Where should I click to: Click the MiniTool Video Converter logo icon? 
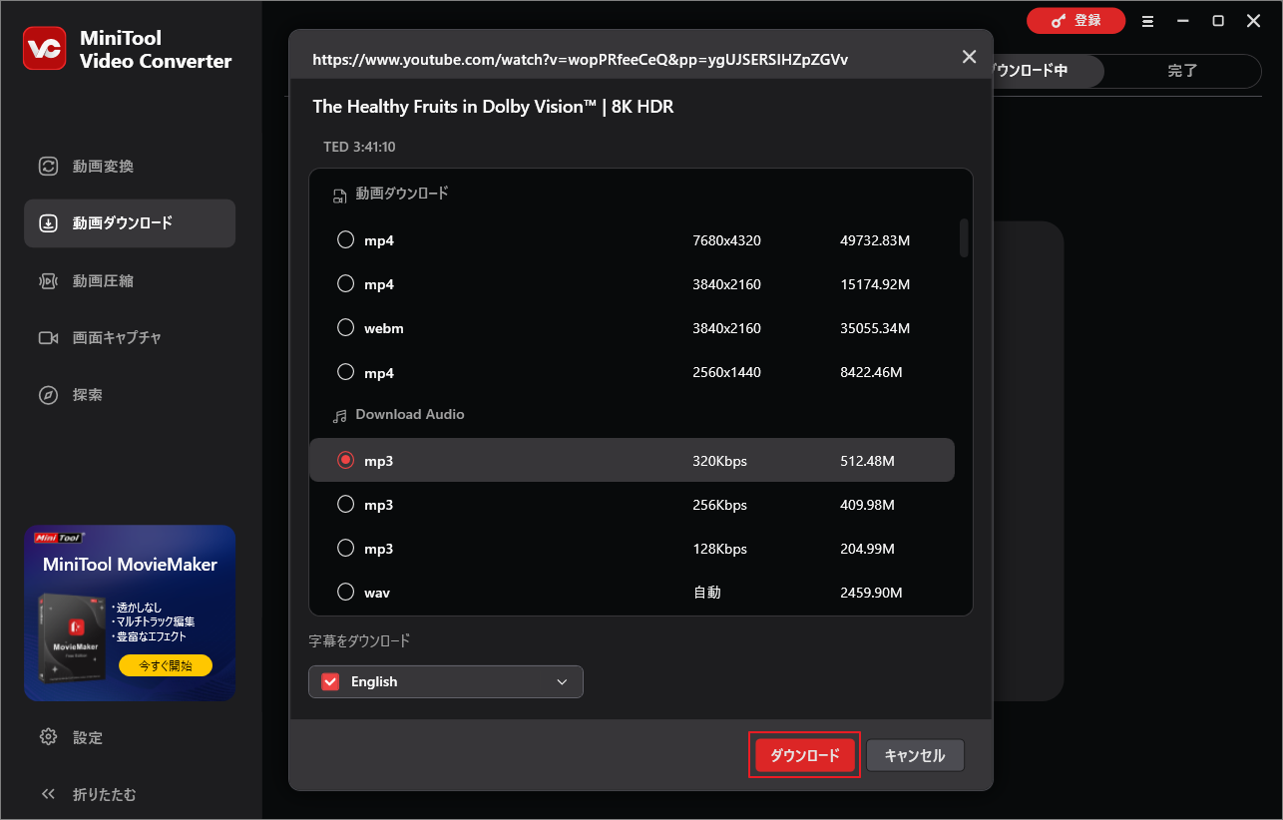pos(44,49)
